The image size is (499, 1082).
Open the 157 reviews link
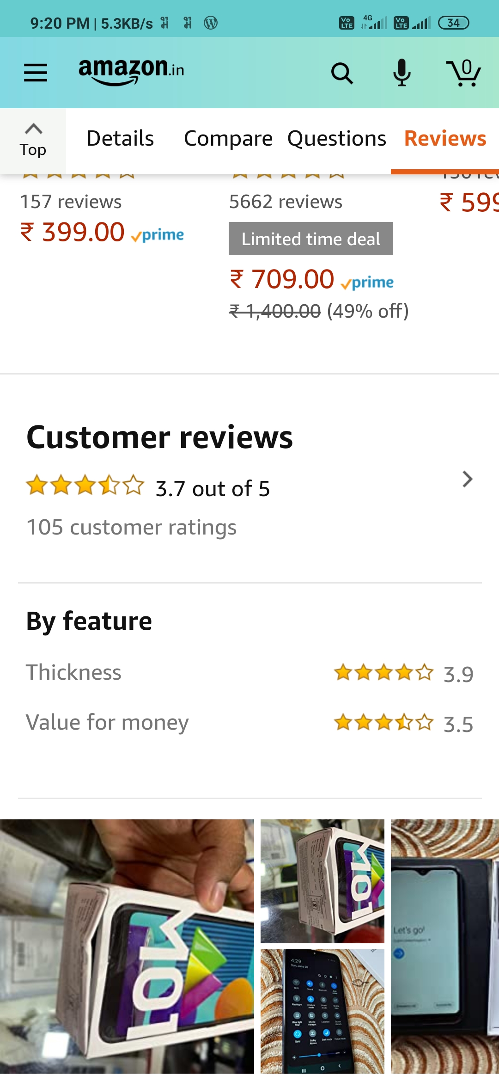coord(71,202)
